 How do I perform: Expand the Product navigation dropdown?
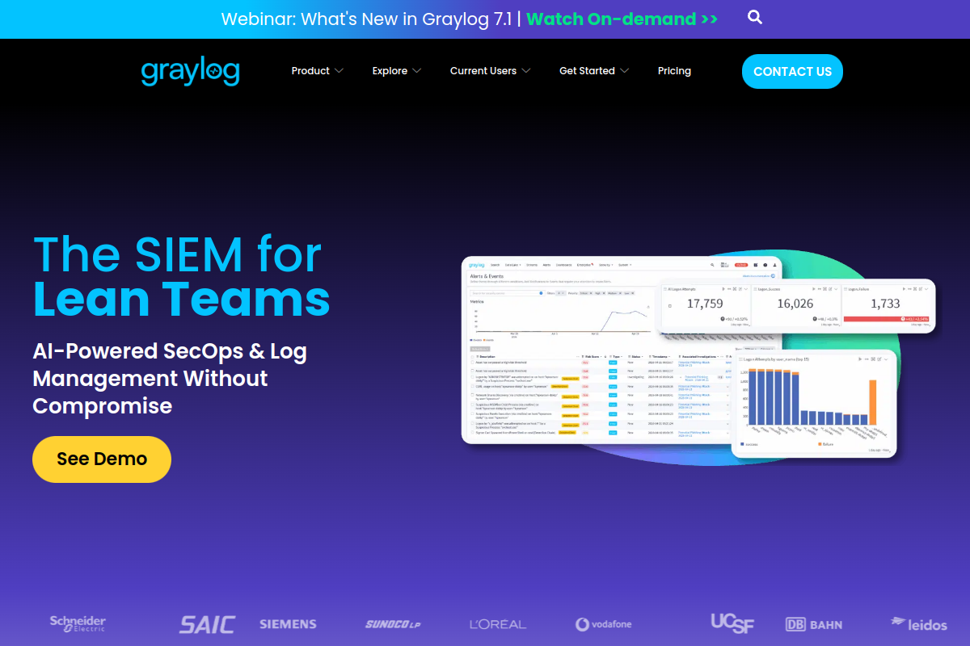click(317, 71)
